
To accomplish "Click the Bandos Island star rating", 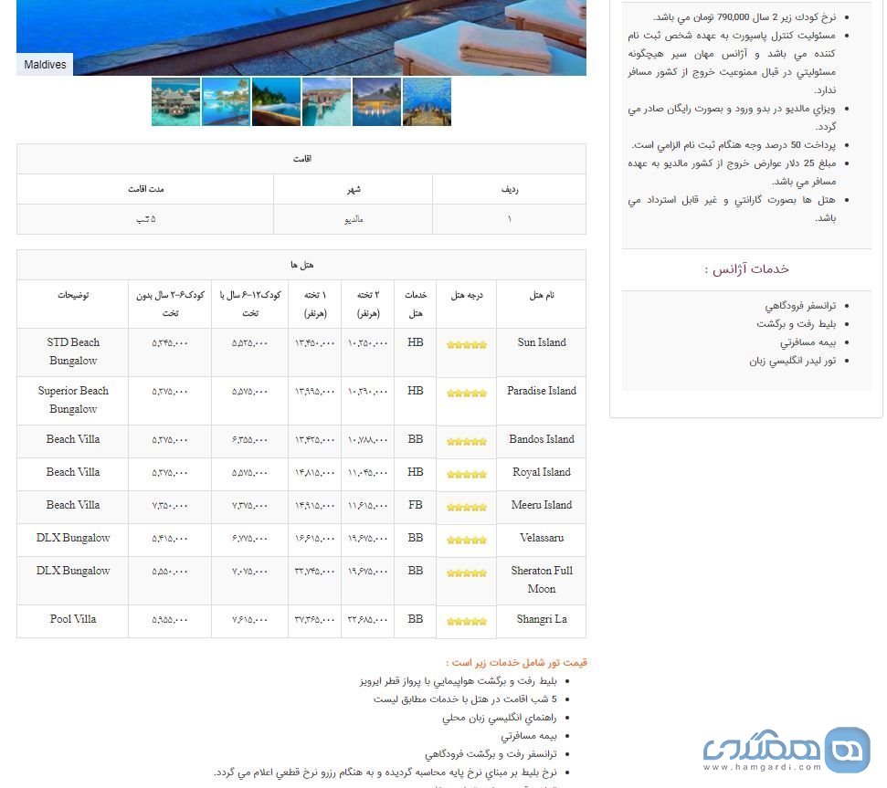I will coord(467,442).
